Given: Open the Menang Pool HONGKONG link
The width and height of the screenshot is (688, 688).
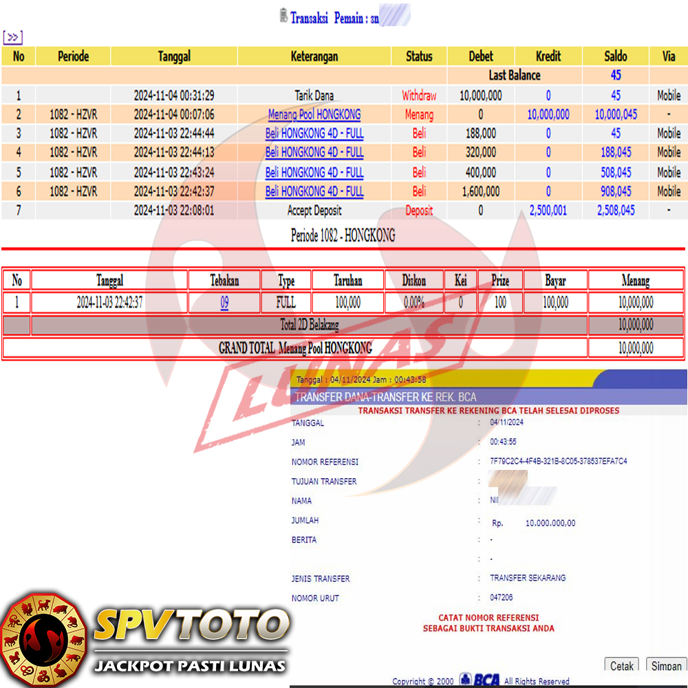Looking at the screenshot, I should [x=314, y=115].
